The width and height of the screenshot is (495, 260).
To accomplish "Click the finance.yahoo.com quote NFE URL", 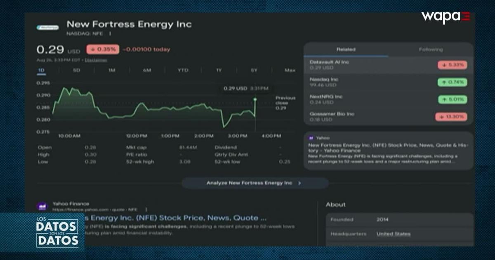I will [95, 210].
